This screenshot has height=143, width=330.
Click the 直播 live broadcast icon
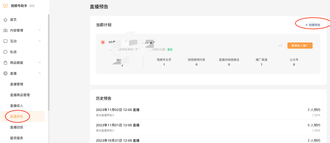(5, 74)
